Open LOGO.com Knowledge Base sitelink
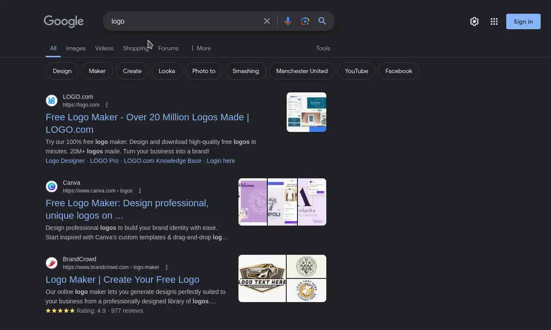The width and height of the screenshot is (551, 330). [163, 161]
